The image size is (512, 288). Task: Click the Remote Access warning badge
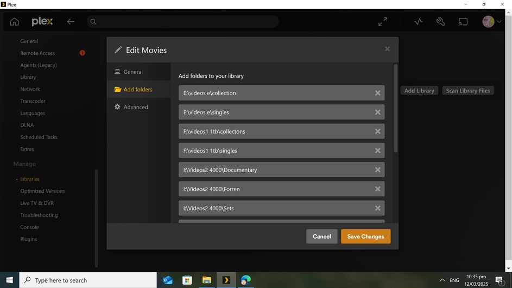coord(83,53)
